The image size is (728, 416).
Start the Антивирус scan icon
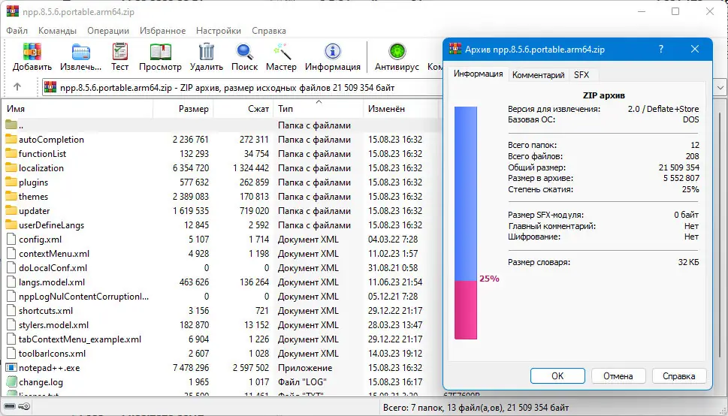coord(397,52)
